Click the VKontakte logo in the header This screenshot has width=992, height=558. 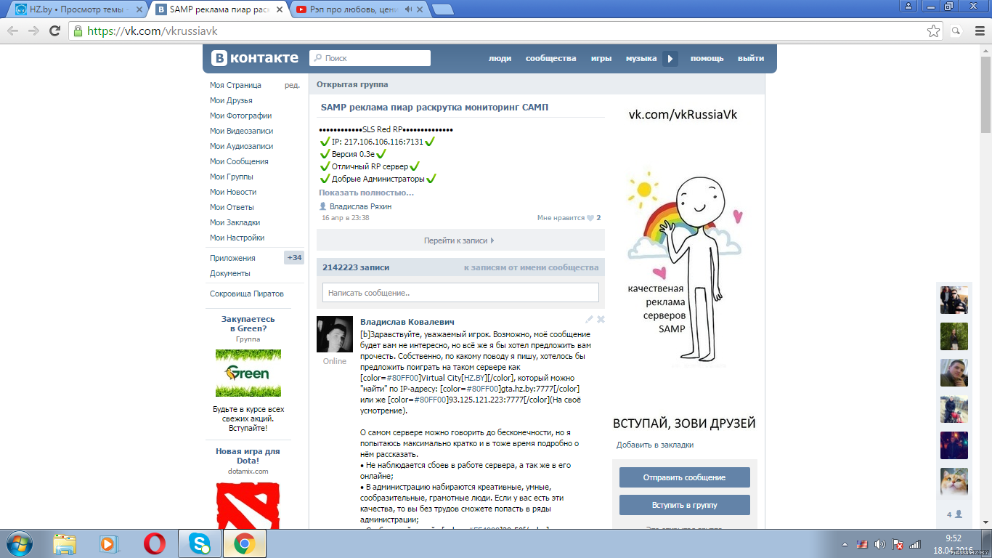coord(254,58)
